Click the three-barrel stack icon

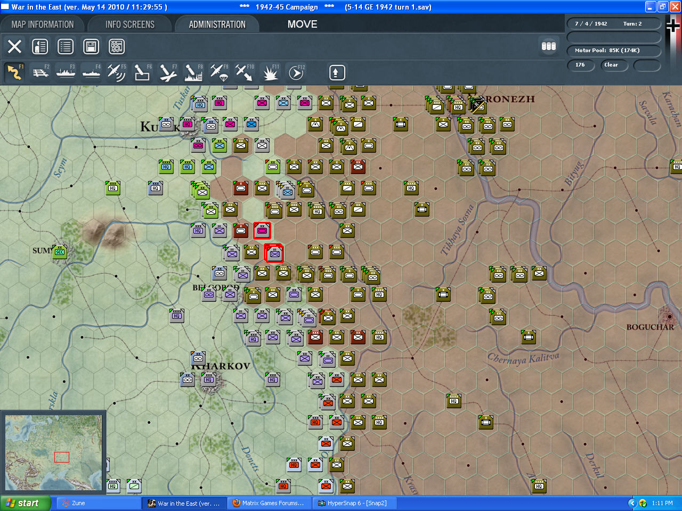549,46
